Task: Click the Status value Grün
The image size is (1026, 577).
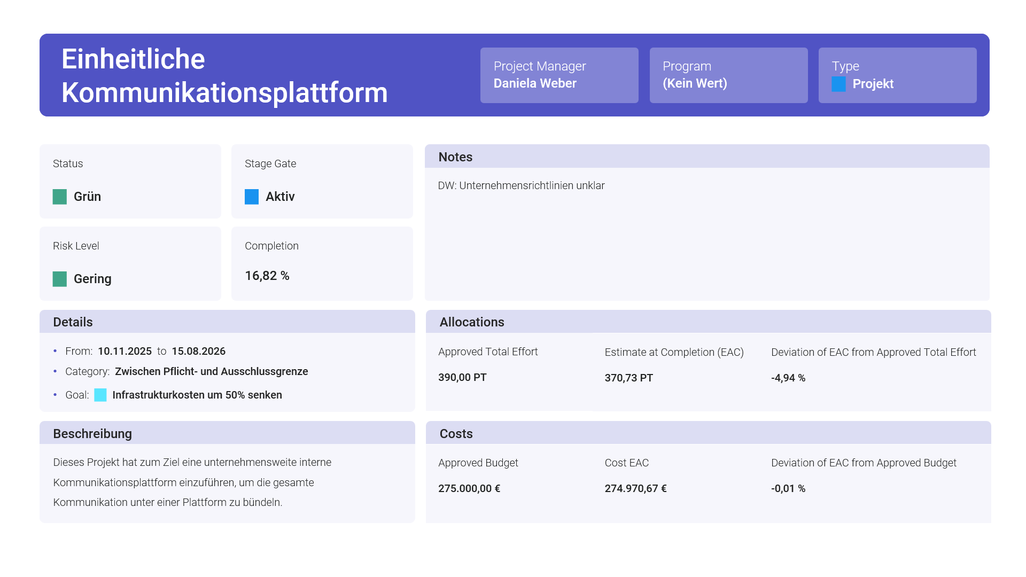Action: (87, 197)
